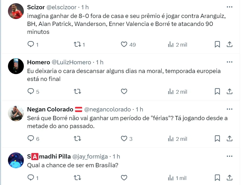Reply to Scizor's tweet
Screen dimensions: 246x185
tap(31, 44)
